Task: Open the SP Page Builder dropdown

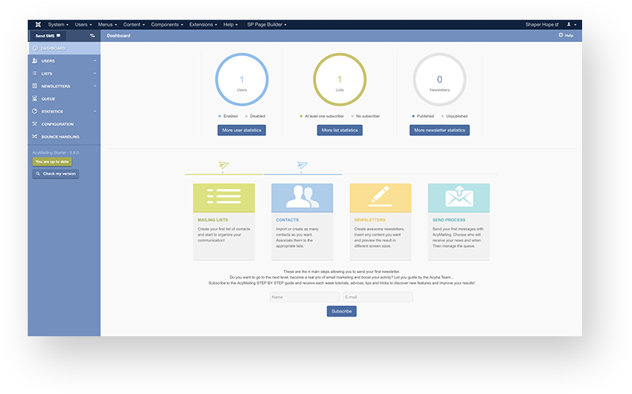Action: (x=267, y=25)
